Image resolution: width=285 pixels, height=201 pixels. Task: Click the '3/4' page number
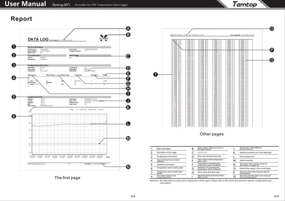133,196
